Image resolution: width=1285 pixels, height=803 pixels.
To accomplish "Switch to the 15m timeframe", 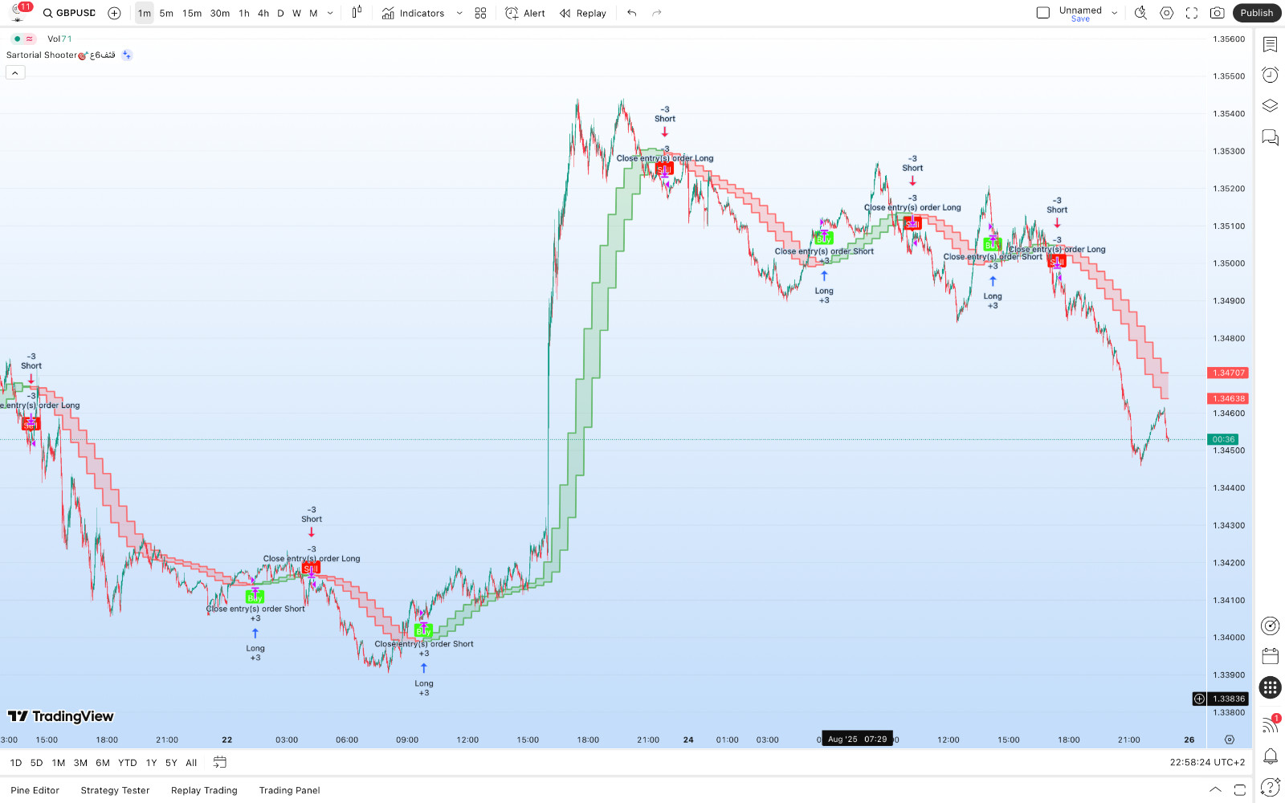I will (x=192, y=13).
